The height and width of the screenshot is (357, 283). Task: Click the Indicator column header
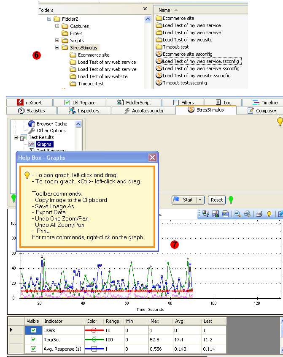(63, 321)
